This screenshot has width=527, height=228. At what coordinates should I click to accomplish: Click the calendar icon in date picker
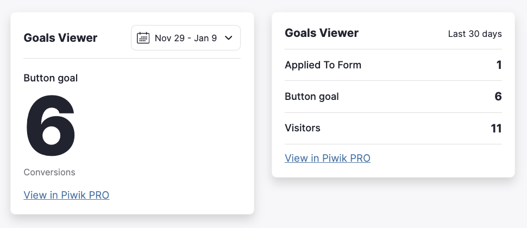pos(143,38)
